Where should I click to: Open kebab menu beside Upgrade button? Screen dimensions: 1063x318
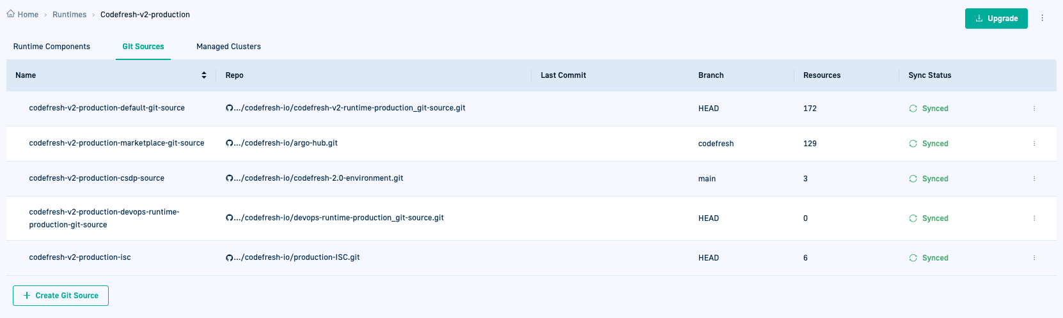coord(1042,18)
